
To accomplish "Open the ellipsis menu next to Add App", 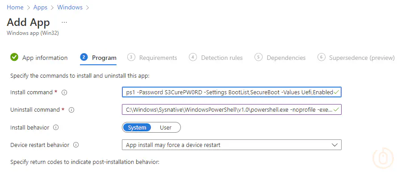I will pos(64,22).
